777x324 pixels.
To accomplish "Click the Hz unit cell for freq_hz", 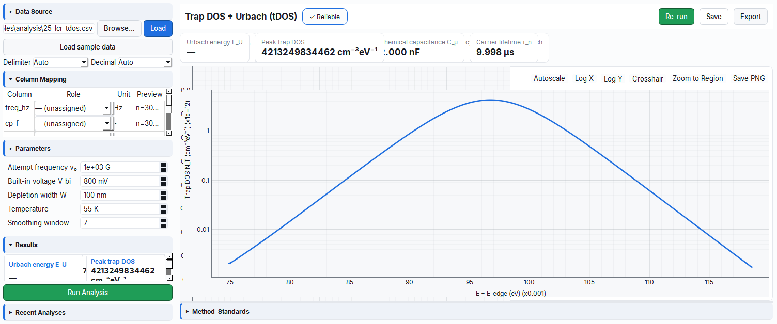I will pyautogui.click(x=123, y=108).
